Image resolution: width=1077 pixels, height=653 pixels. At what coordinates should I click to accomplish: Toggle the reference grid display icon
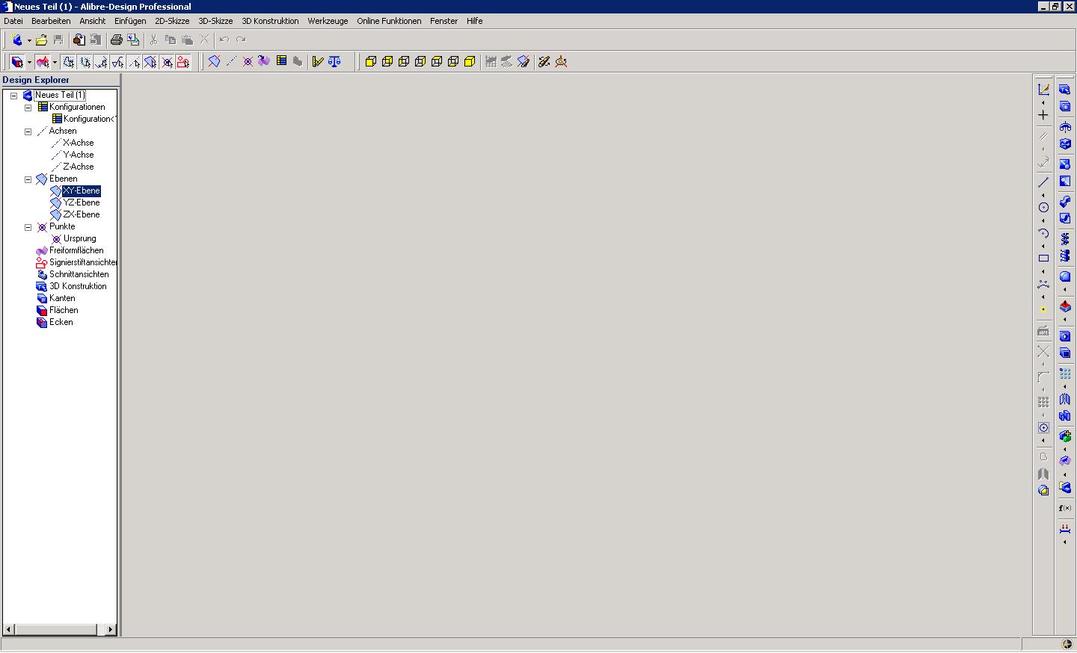(491, 62)
